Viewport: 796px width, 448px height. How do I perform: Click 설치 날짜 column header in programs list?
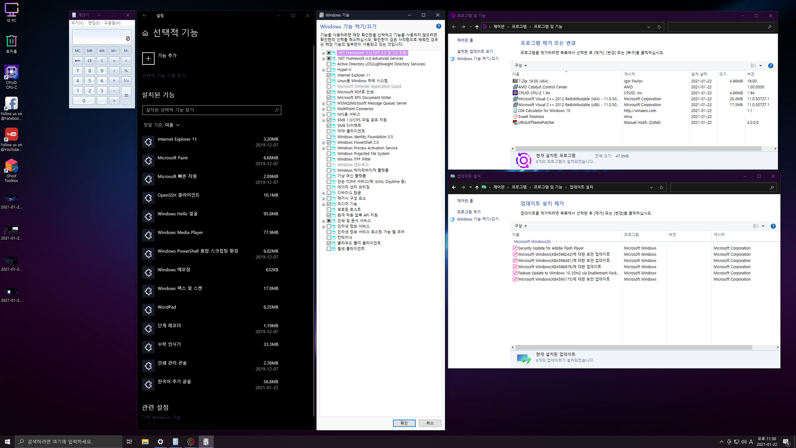(703, 74)
